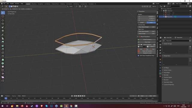
Task: Select the Annotate pencil tool
Action: tap(3, 35)
